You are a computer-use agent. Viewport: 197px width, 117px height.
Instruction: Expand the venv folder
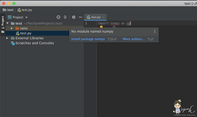(12, 28)
